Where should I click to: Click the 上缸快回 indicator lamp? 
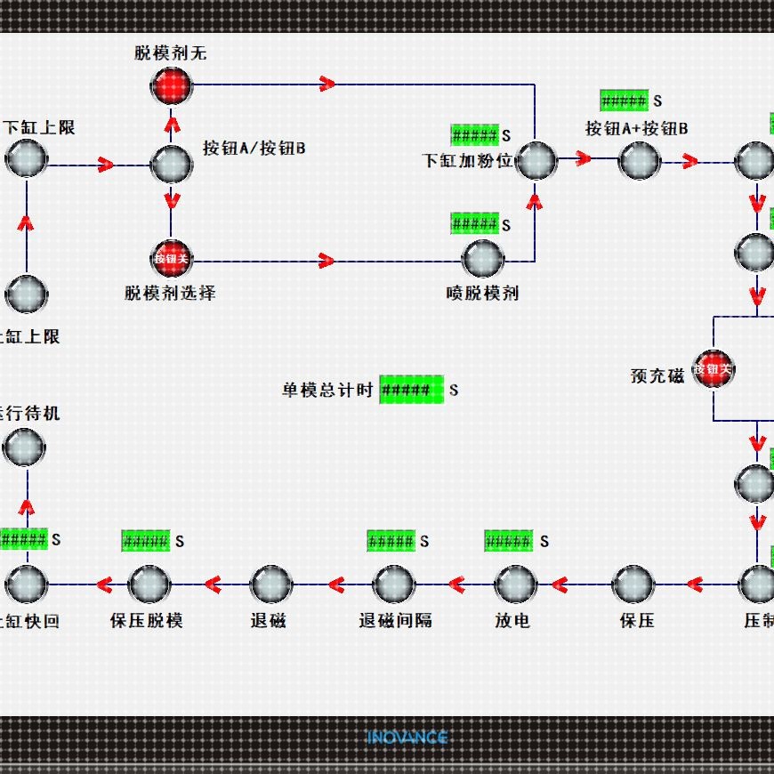click(26, 585)
